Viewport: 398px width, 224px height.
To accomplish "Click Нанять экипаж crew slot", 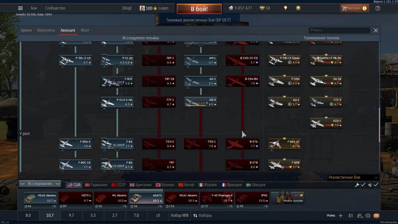I will point(287,198).
